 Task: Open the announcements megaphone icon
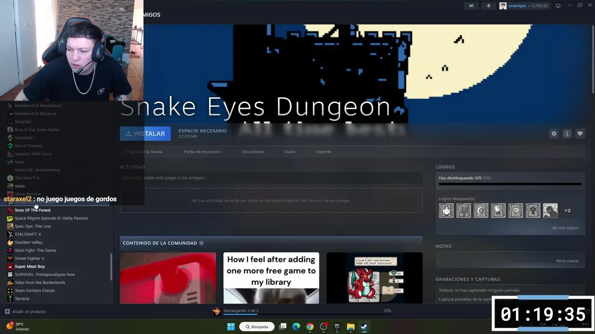tap(471, 6)
